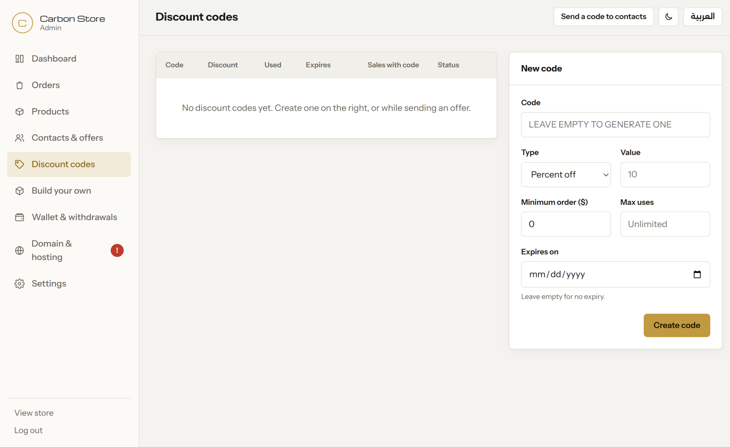Go to the Orders page
Screen dimensions: 730x447
point(69,85)
